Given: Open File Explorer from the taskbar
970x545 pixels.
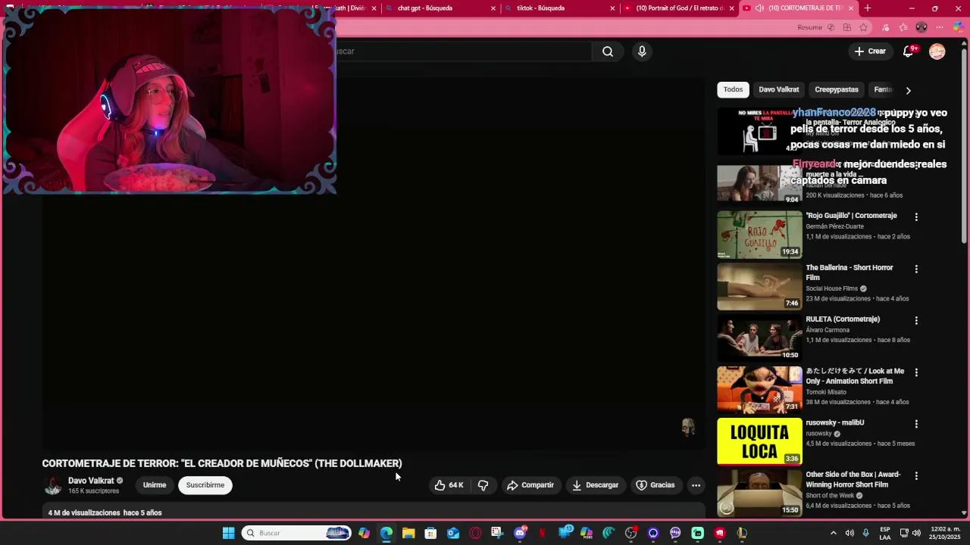Looking at the screenshot, I should [408, 533].
